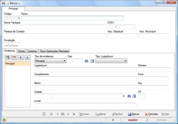The image size is (178, 124).
Task: Click the Logradouro input field
Action: pos(85,70)
